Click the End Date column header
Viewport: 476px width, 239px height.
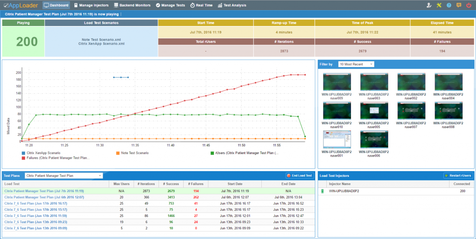point(288,184)
